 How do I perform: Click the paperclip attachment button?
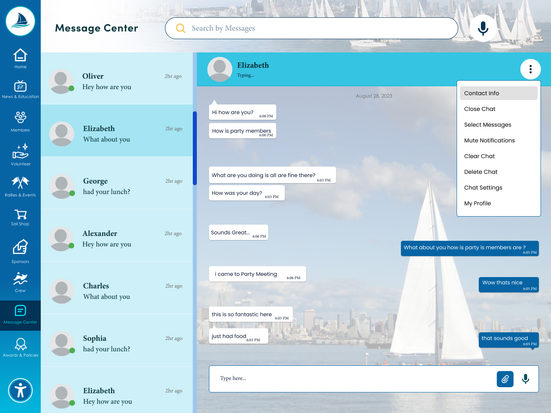(x=505, y=379)
